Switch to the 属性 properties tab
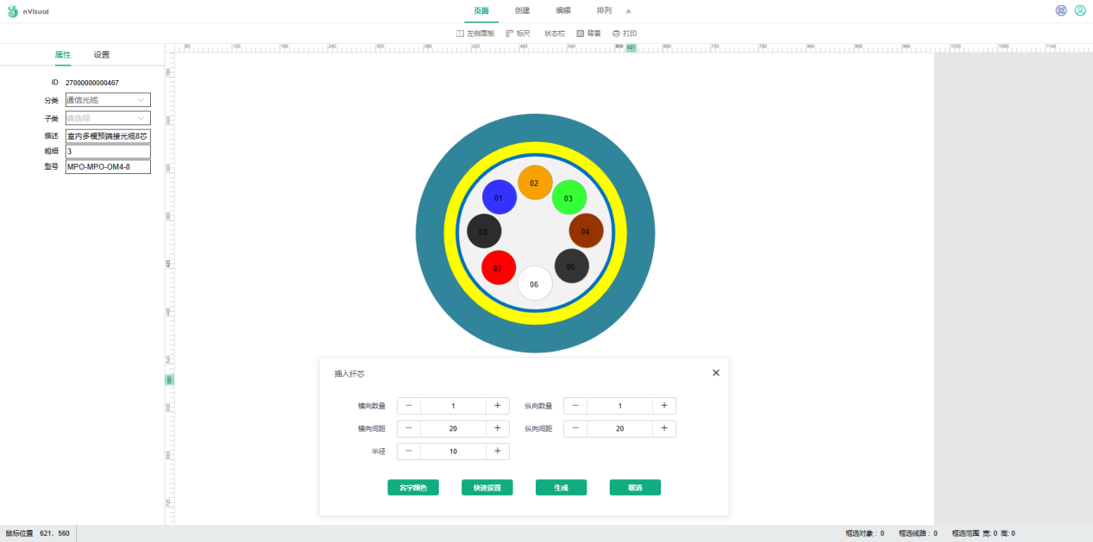The image size is (1093, 542). (63, 54)
